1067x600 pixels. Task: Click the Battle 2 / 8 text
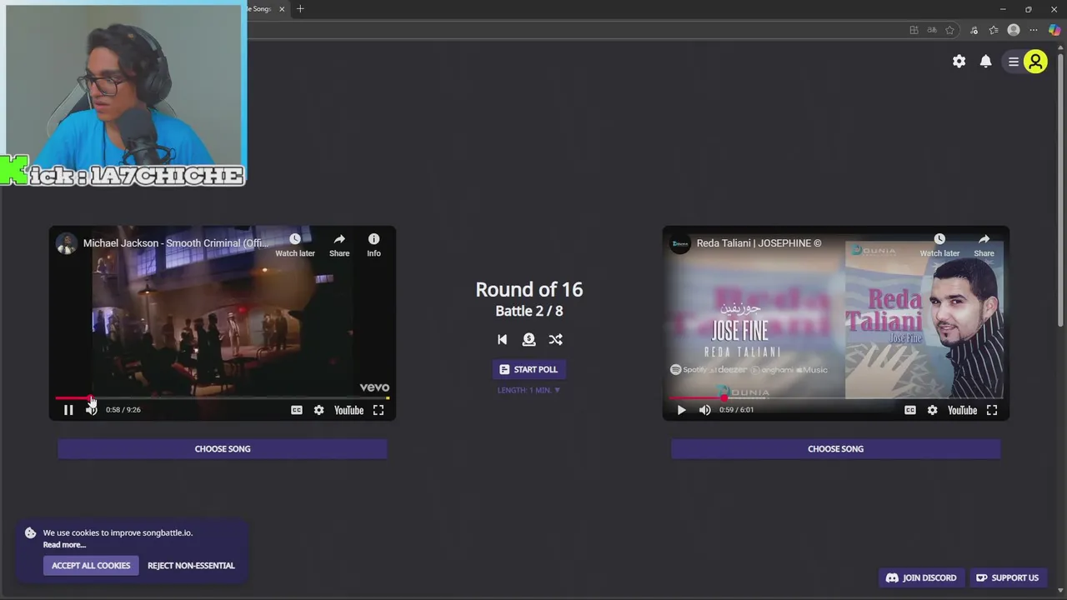[x=528, y=311]
